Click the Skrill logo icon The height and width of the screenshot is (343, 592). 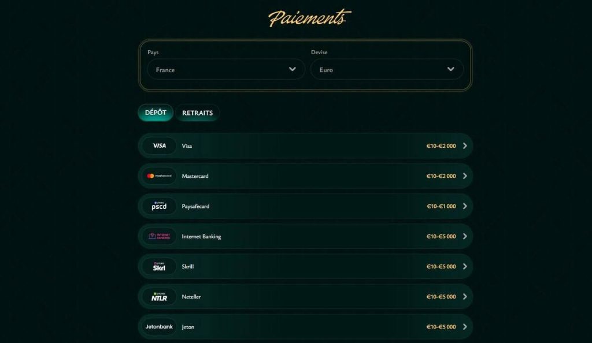coord(159,267)
